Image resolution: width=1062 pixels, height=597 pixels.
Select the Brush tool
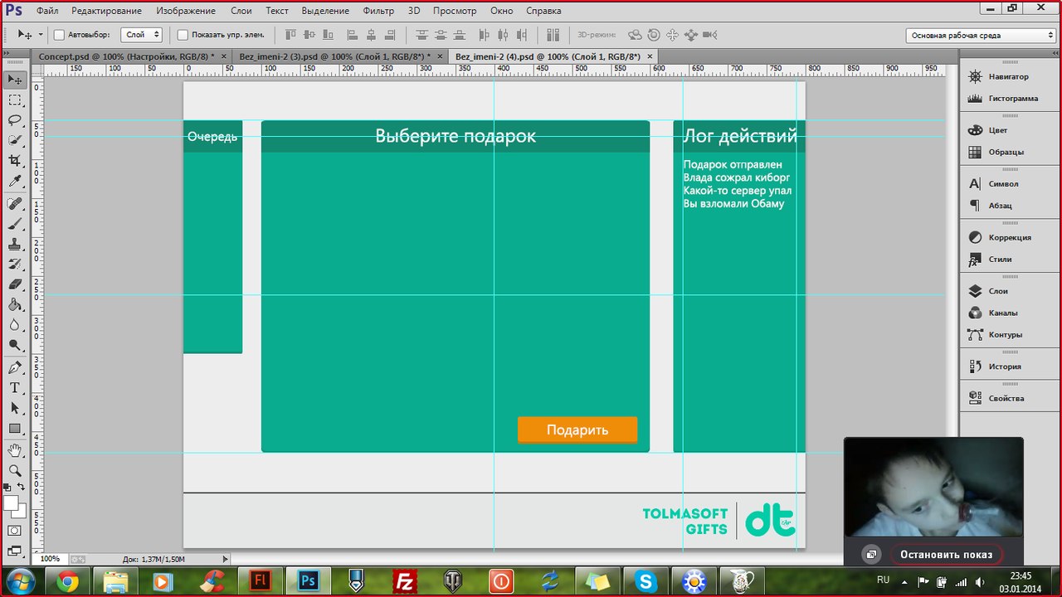click(15, 224)
